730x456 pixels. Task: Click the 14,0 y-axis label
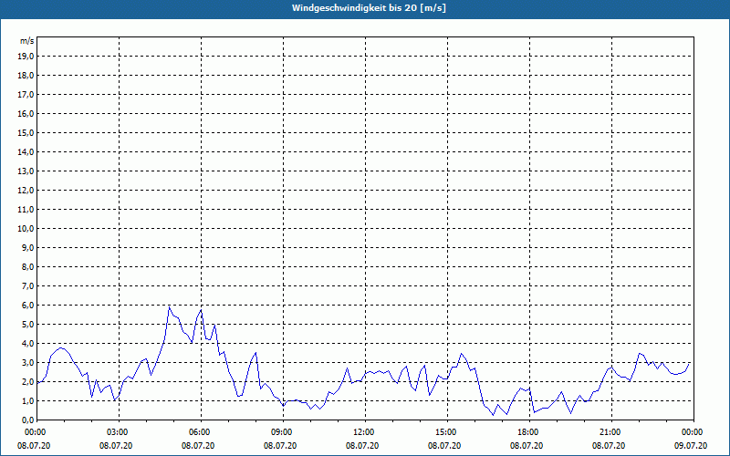(26, 151)
